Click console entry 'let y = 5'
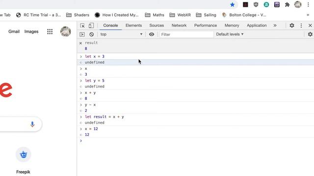 click(95, 81)
